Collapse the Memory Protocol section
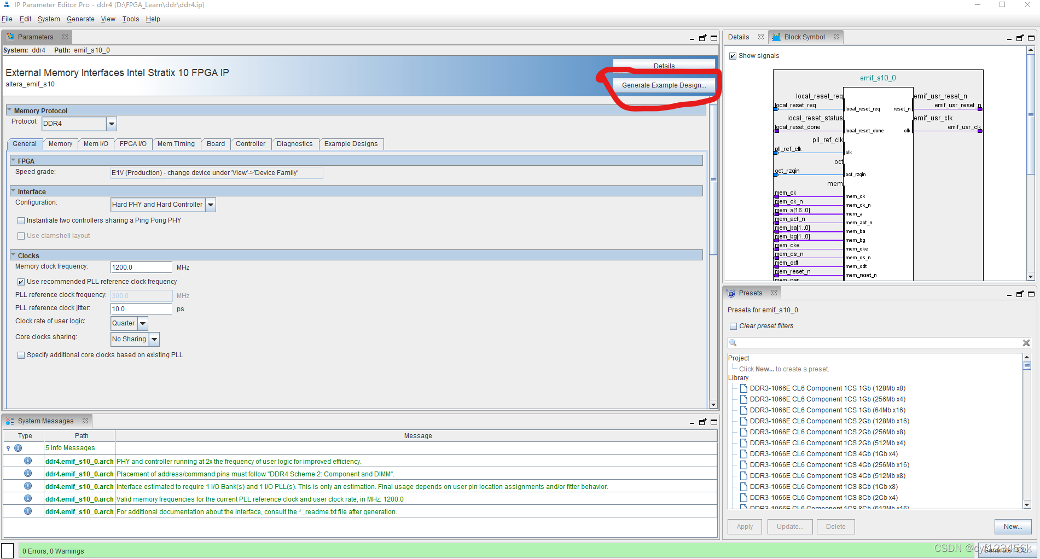Screen dimensions: 1040x559 coord(9,110)
